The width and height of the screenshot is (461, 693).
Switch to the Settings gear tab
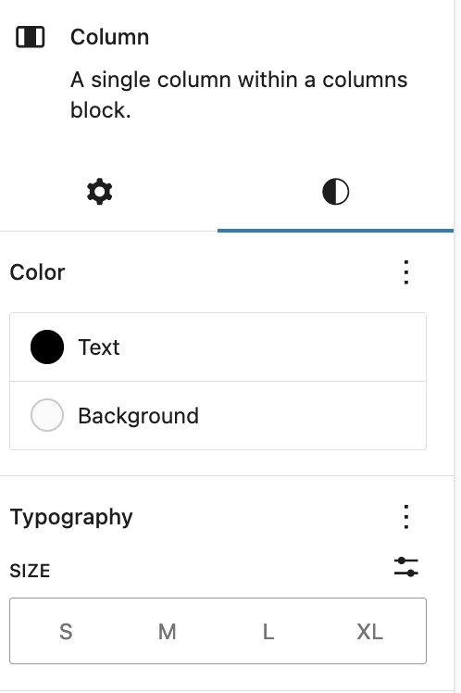100,192
